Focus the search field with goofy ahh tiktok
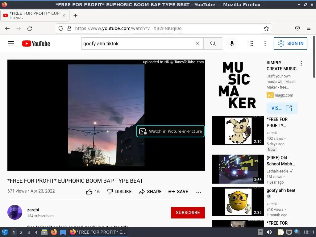 coord(138,44)
